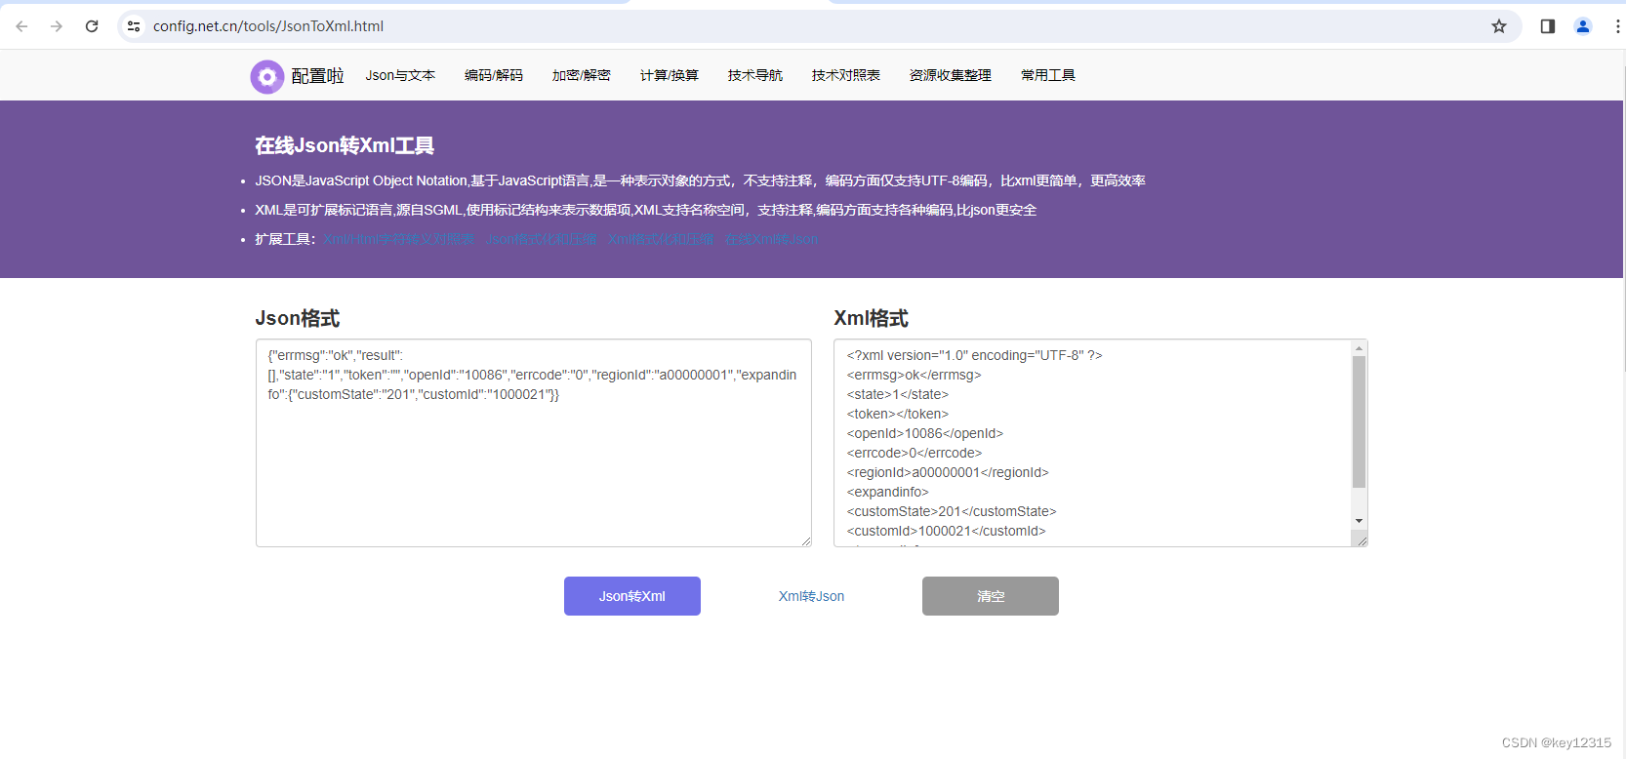The height and width of the screenshot is (759, 1626).
Task: Open the 资源收集整理 menu
Action: click(x=951, y=75)
